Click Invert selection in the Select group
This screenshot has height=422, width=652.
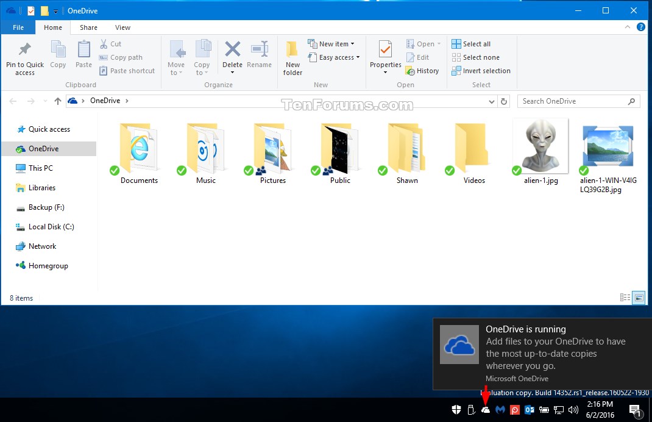481,71
